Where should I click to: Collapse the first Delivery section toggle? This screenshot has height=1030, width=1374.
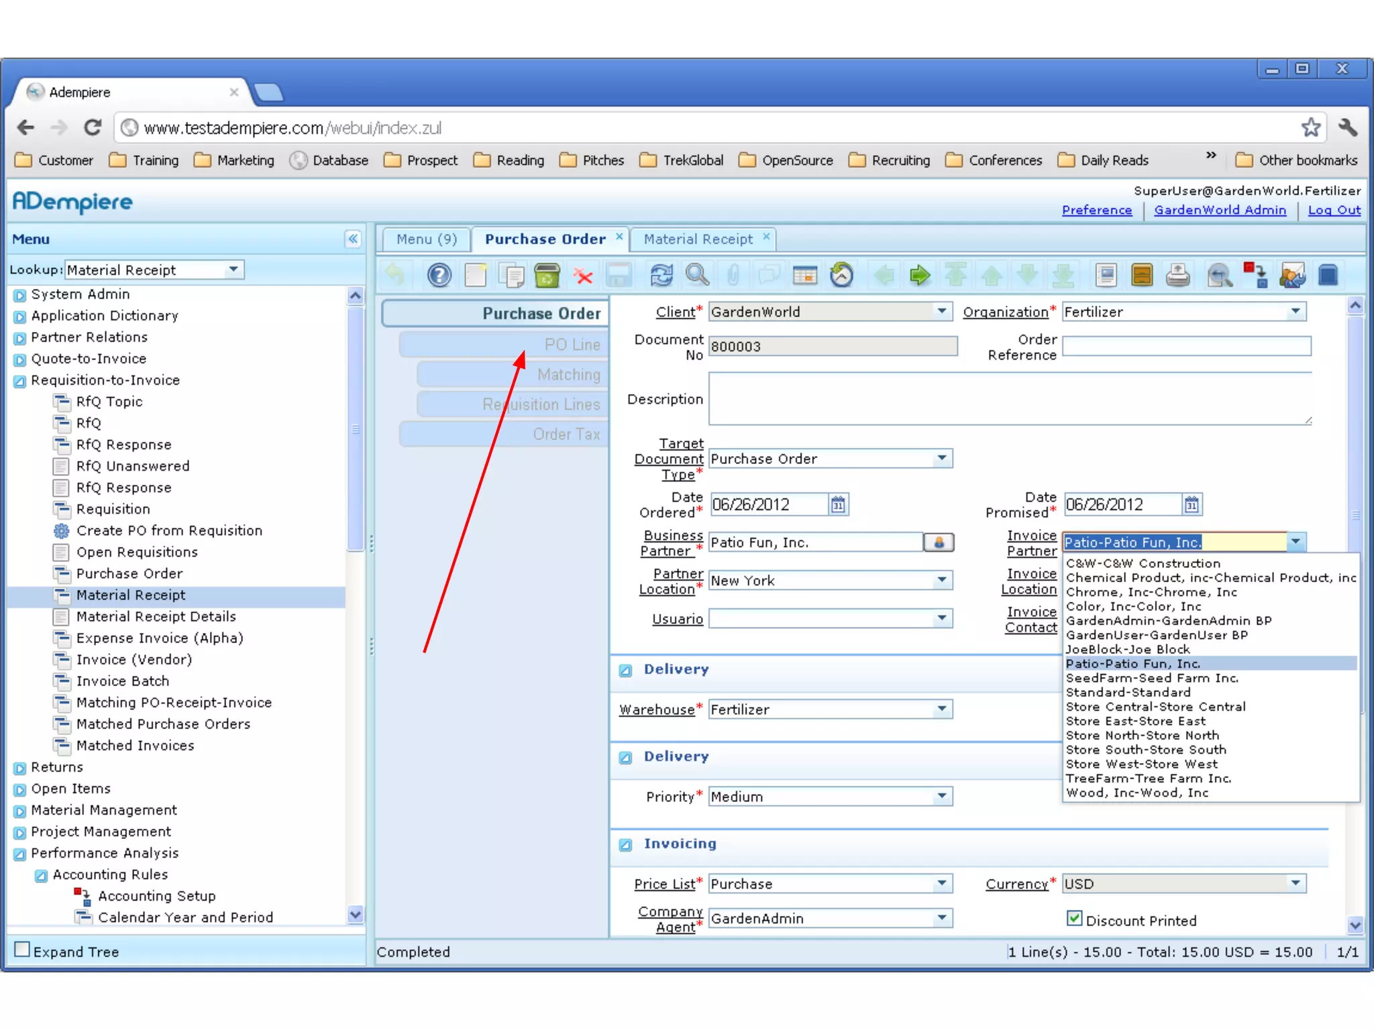[x=625, y=671]
